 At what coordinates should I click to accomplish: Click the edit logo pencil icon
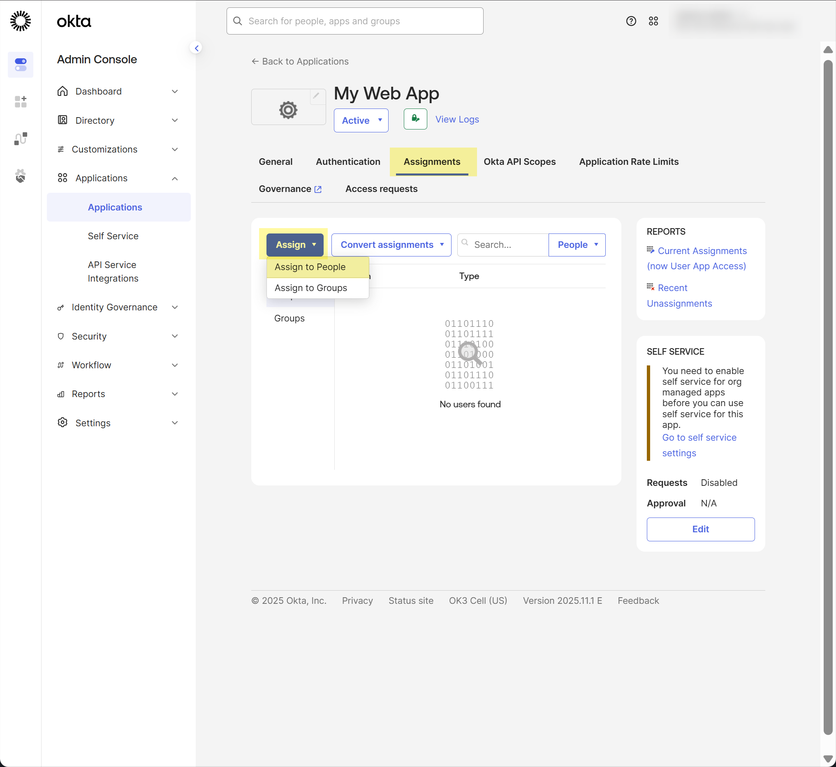pyautogui.click(x=316, y=96)
